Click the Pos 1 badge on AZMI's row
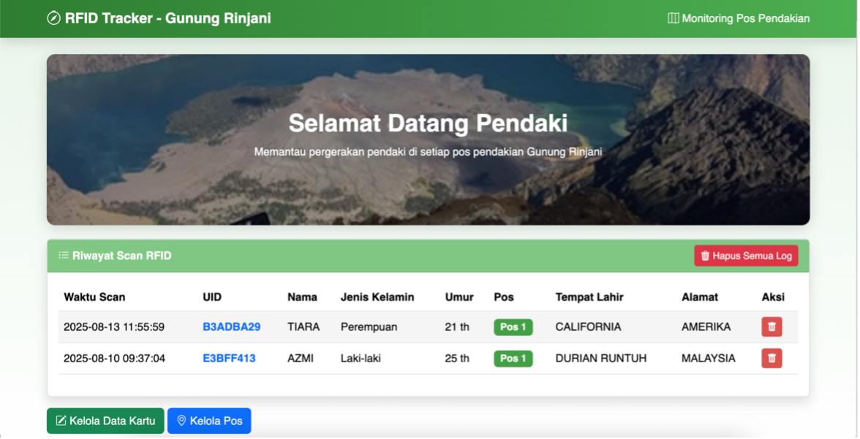Screen dimensions: 860x439 (513, 358)
